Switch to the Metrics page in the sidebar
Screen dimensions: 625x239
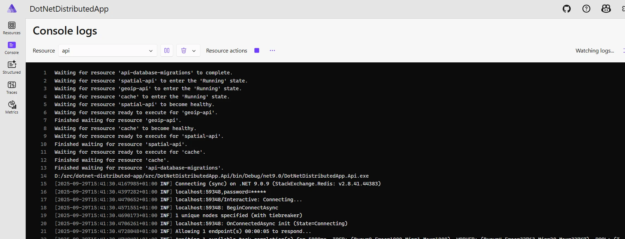click(x=12, y=107)
